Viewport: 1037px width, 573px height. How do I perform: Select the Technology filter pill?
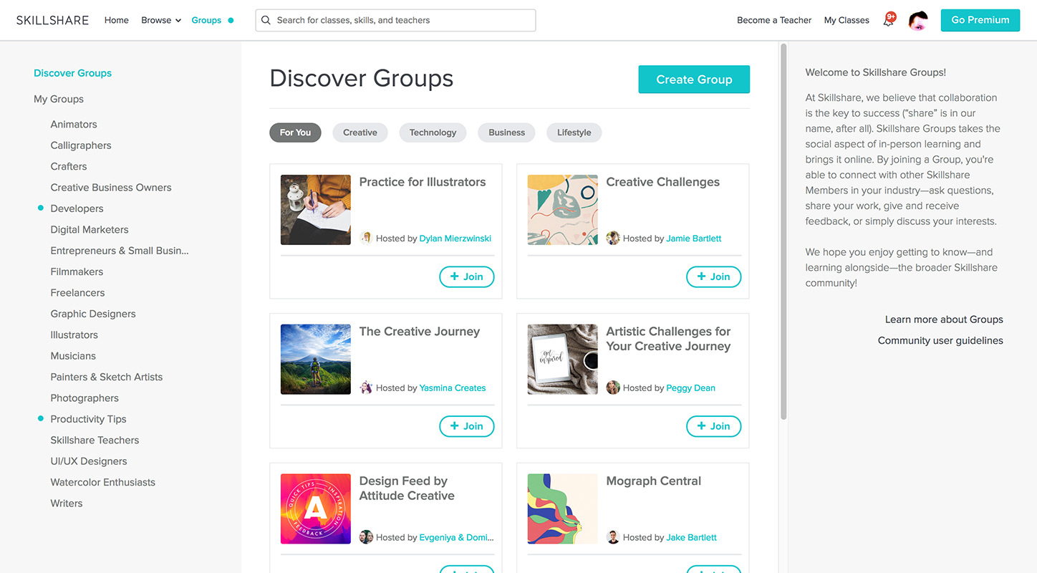coord(433,133)
